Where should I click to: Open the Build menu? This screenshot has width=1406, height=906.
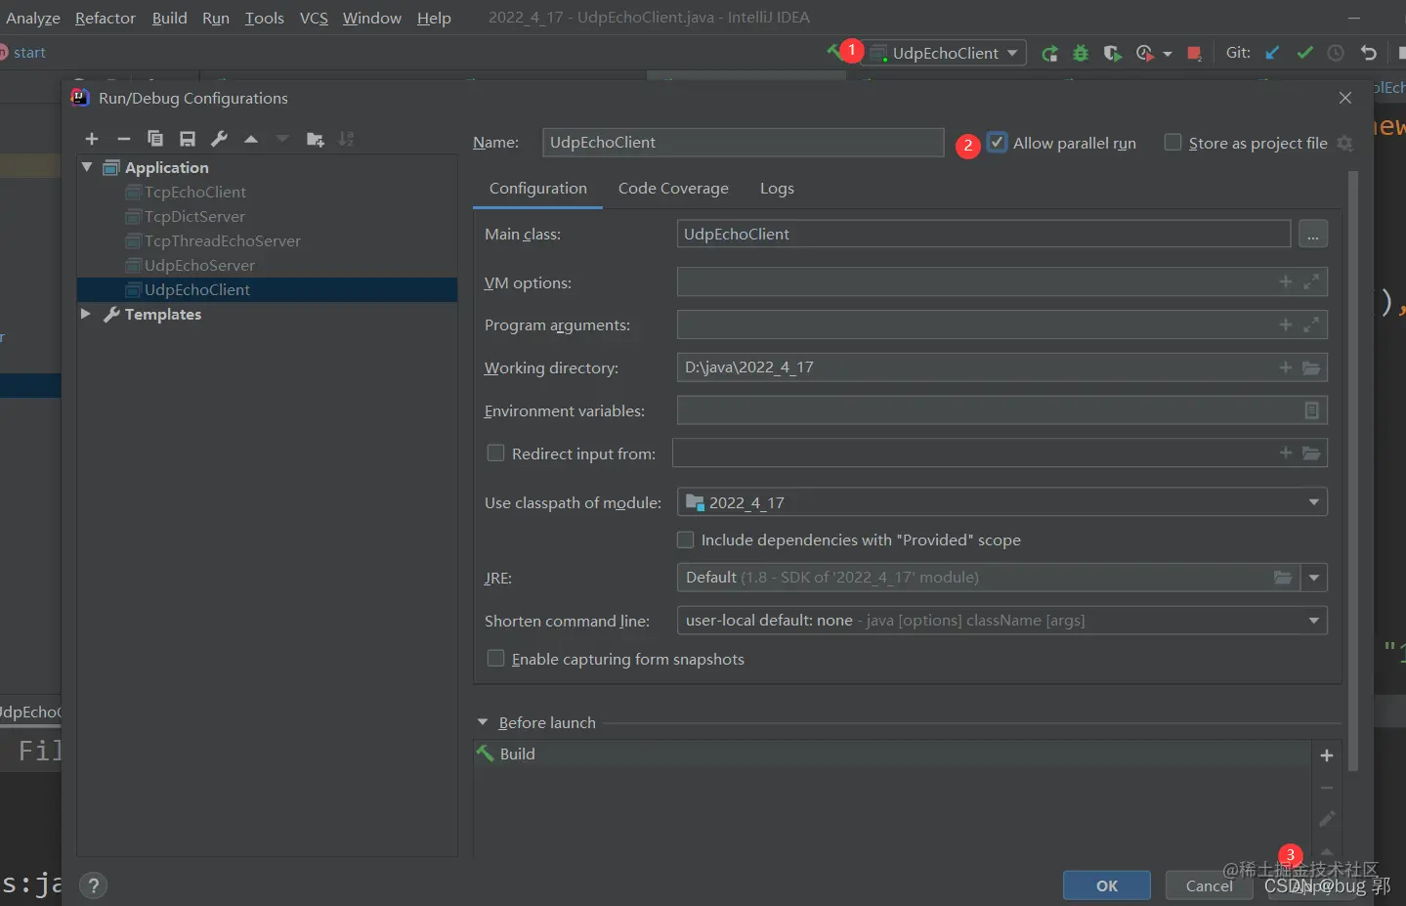coord(169,18)
